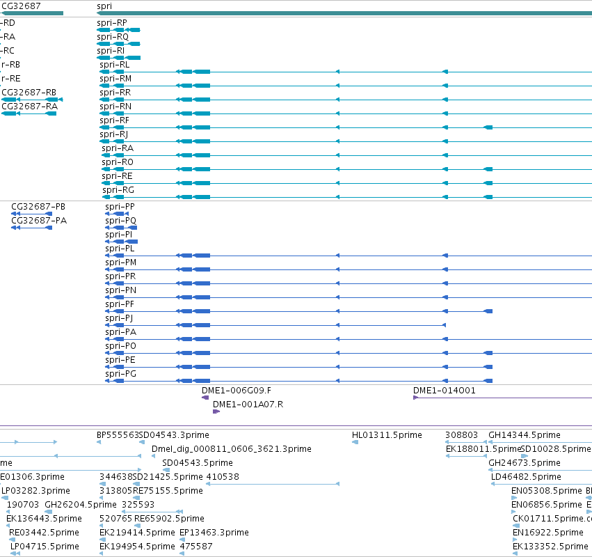Click the spri-RF transcript label
Viewport: 592px width, 557px height.
[x=114, y=120]
